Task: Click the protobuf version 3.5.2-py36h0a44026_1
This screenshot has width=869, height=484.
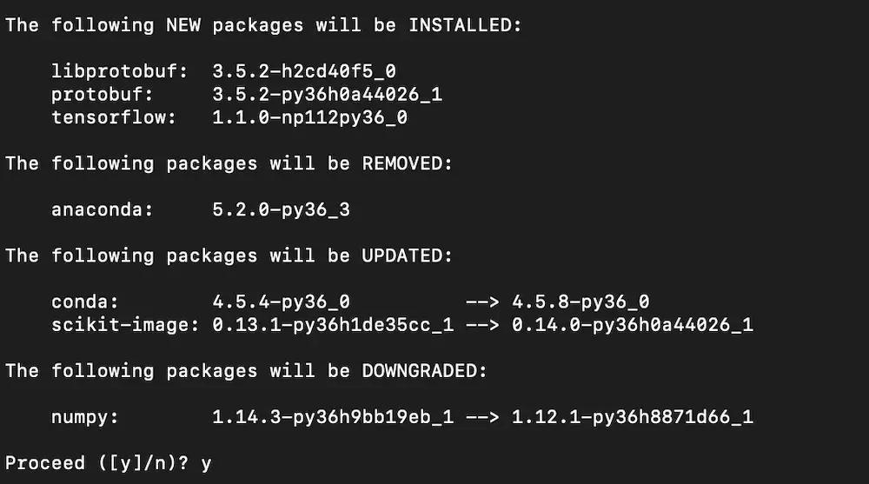Action: (x=327, y=94)
